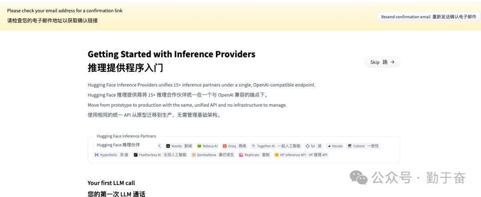Select the heading "Getting Started with Inference Providers"
Viewport: 481px width, 197px height.
click(171, 54)
